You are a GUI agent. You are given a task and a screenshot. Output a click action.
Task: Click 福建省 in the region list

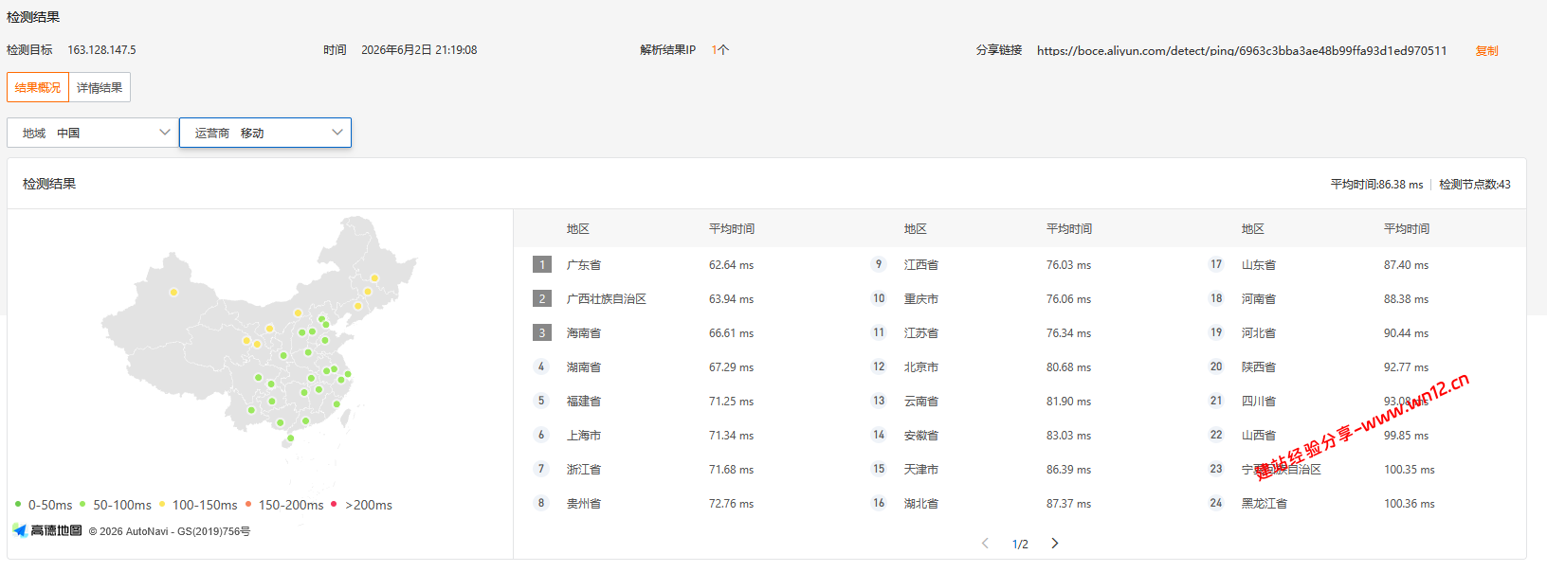click(x=584, y=402)
